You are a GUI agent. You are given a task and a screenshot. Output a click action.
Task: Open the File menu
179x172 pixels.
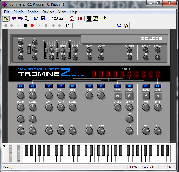click(7, 12)
